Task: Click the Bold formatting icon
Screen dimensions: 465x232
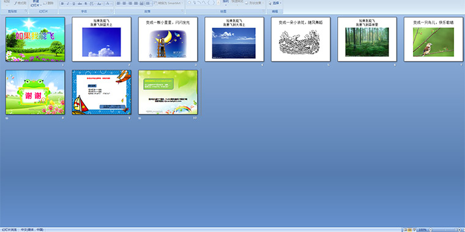Action: point(62,4)
